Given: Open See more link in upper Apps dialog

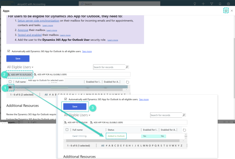Looking at the screenshot, I should coord(87,51).
